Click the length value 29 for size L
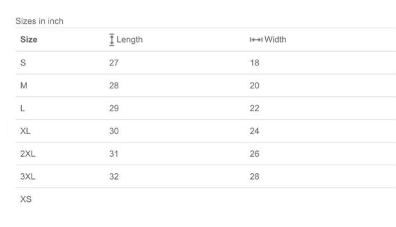The height and width of the screenshot is (227, 396). click(114, 108)
